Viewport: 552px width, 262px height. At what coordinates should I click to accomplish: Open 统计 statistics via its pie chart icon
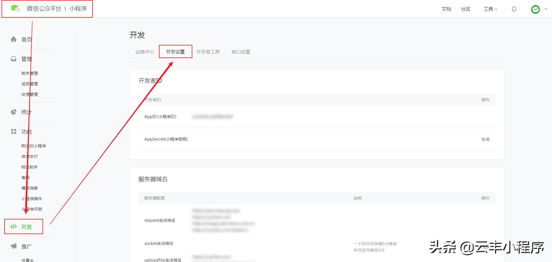click(x=14, y=112)
